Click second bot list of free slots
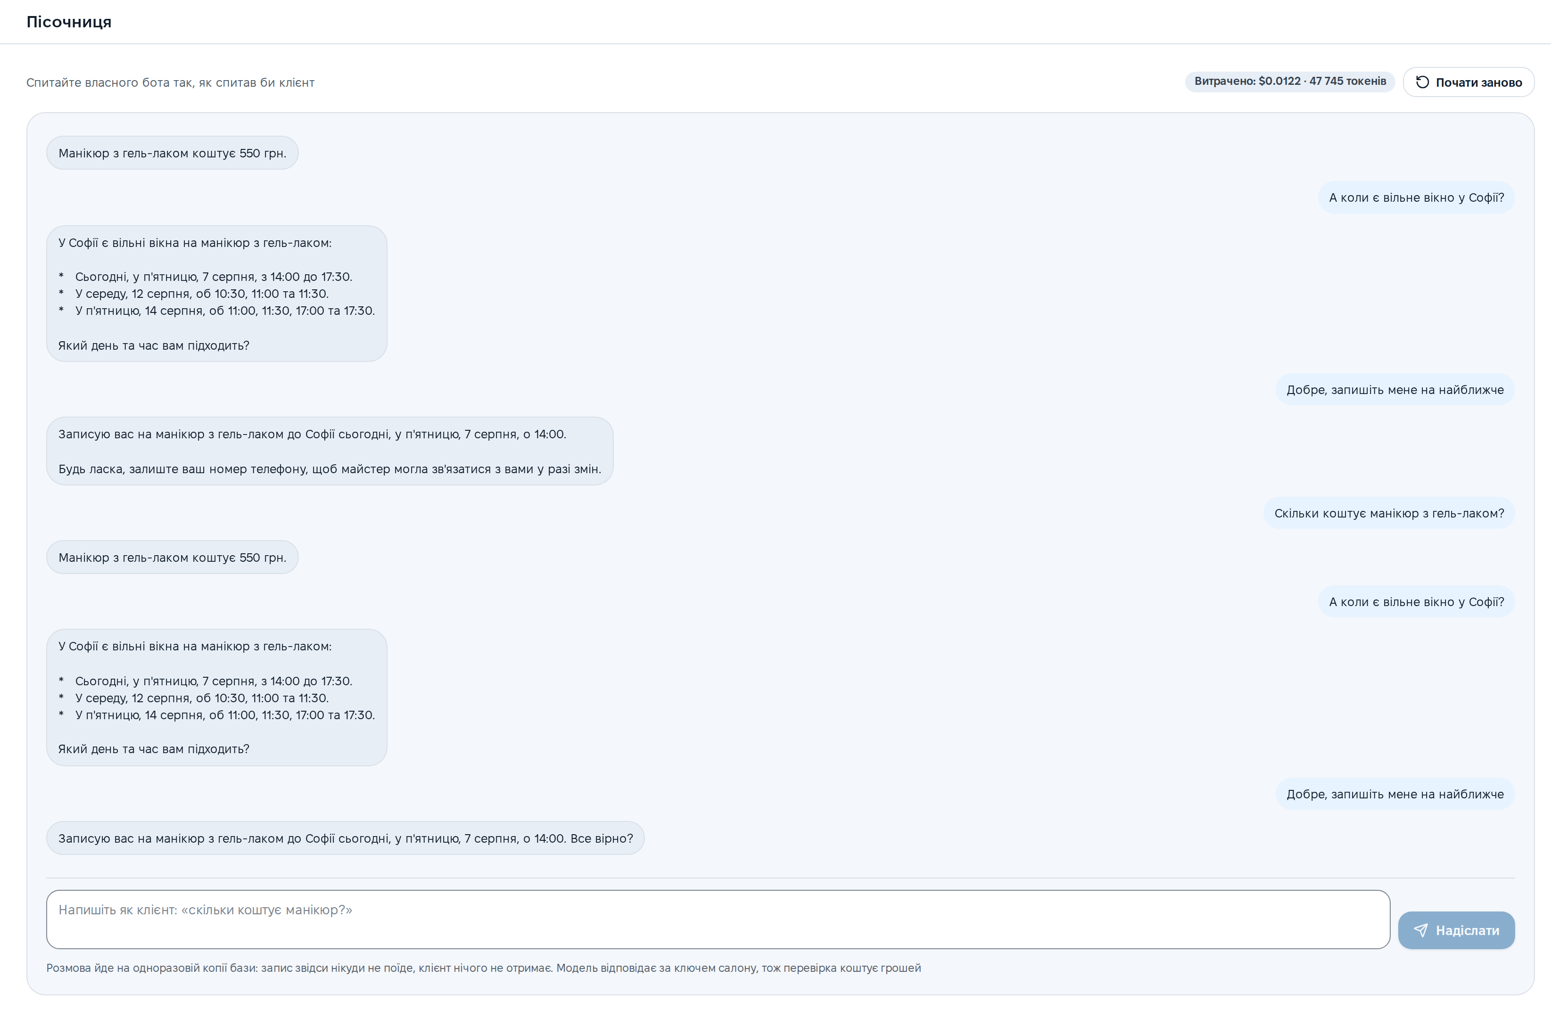1551x1018 pixels. point(216,698)
